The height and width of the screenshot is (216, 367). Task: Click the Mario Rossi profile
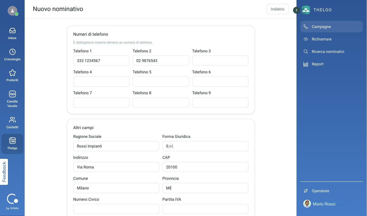[x=319, y=204]
